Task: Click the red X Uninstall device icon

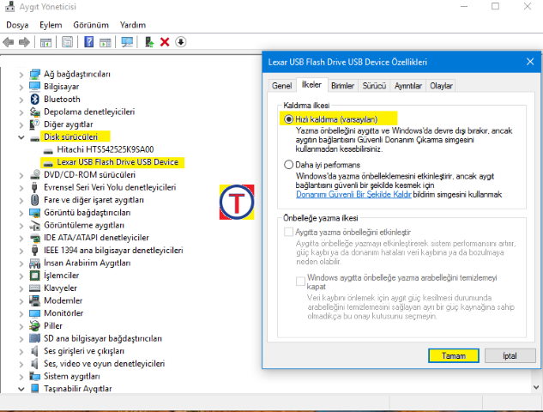Action: [x=165, y=42]
